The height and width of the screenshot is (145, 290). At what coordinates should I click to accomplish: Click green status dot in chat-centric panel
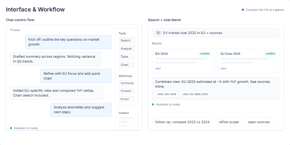pos(11,128)
